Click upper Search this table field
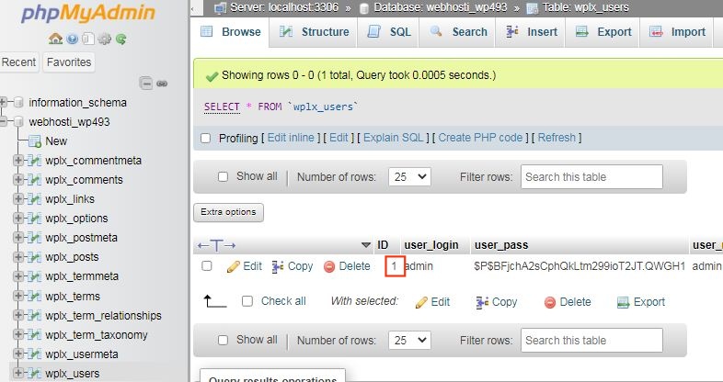723x382 pixels. point(591,176)
